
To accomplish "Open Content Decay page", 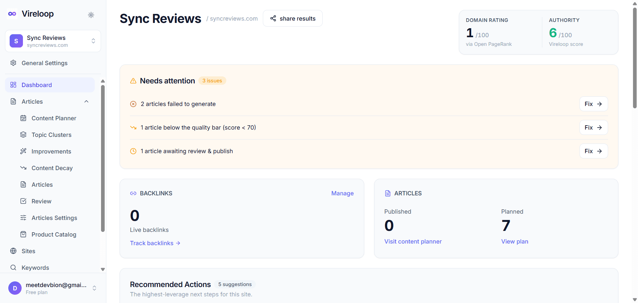I will pyautogui.click(x=52, y=168).
